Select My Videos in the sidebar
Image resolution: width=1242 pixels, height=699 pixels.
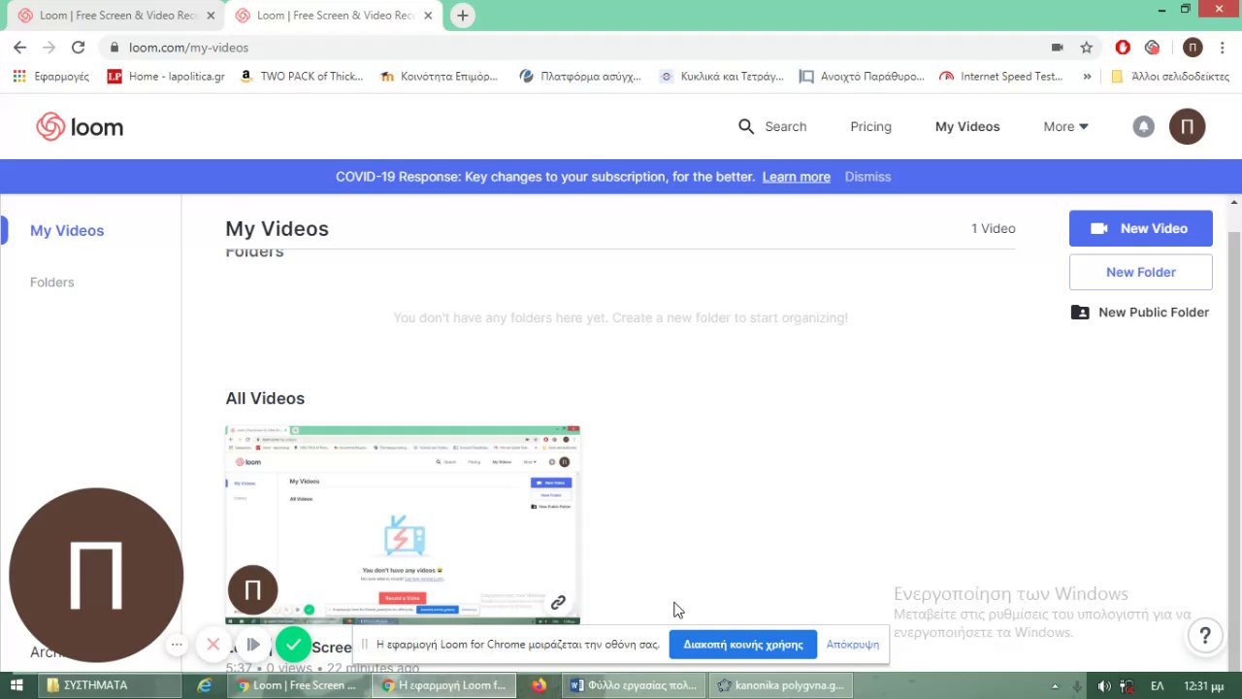[x=67, y=230]
